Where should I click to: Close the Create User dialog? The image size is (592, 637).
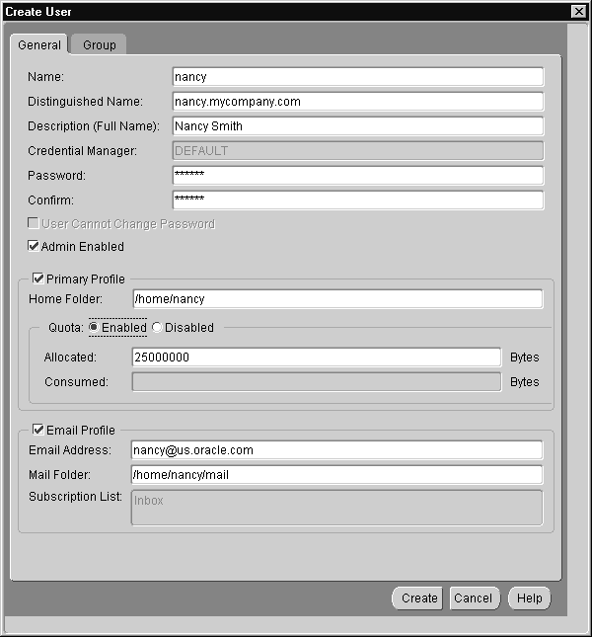pos(579,12)
